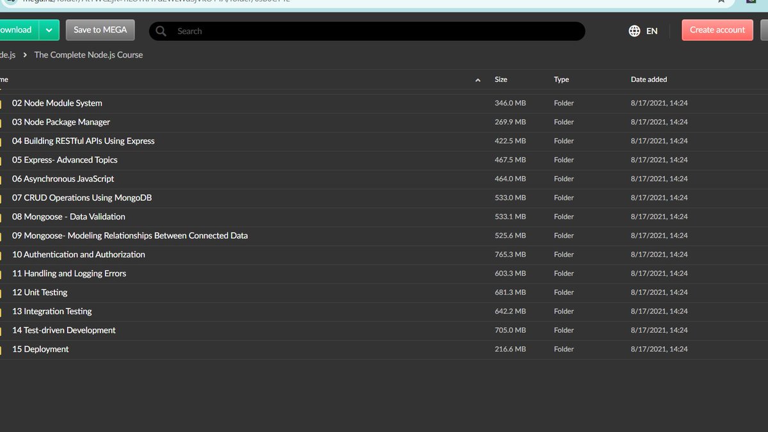Viewport: 768px width, 432px height.
Task: Open folder 06 Asynchronous JavaScript
Action: pyautogui.click(x=63, y=179)
